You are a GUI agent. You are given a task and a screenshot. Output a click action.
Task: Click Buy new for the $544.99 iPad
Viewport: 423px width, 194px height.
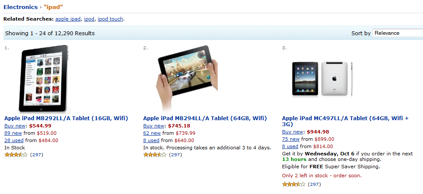click(x=15, y=126)
